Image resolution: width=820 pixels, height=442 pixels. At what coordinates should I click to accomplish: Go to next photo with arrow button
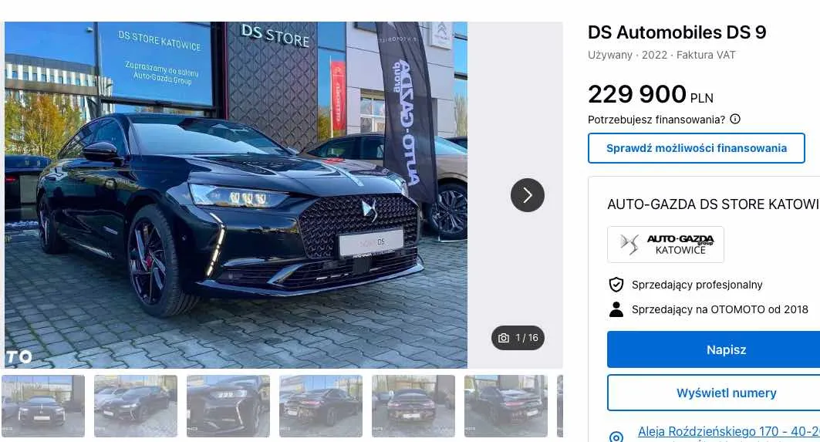pos(527,195)
